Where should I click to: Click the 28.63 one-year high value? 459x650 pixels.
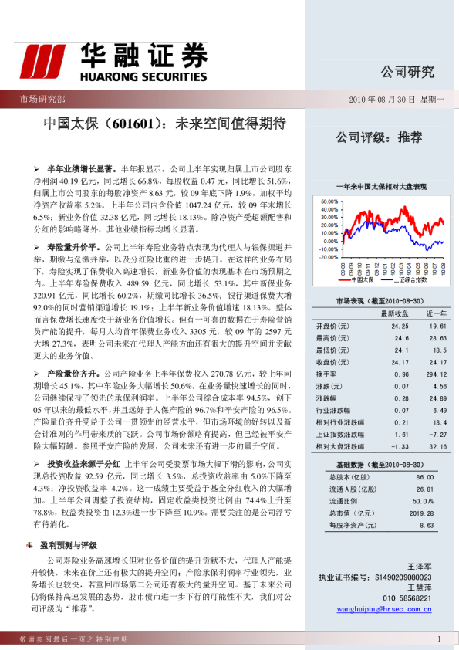point(438,338)
